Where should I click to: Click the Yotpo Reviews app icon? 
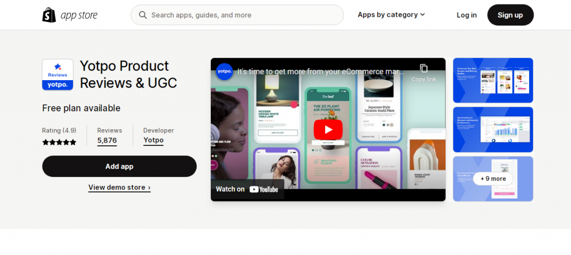[x=57, y=75]
